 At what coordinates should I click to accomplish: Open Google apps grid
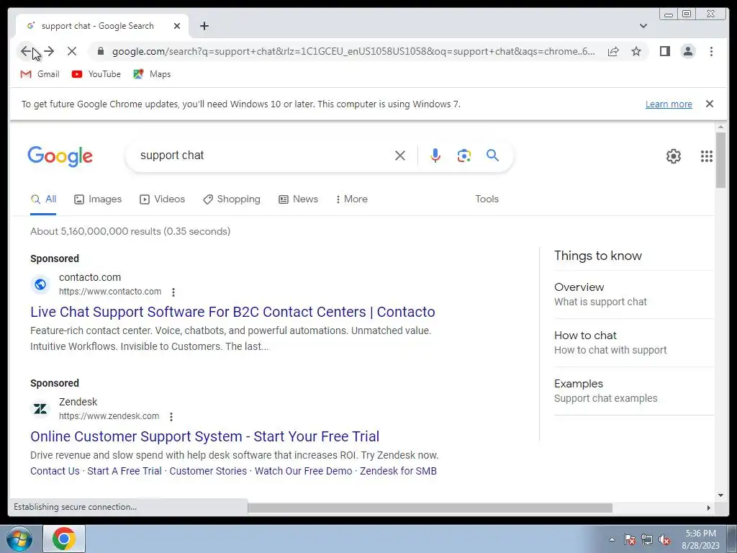click(x=707, y=156)
